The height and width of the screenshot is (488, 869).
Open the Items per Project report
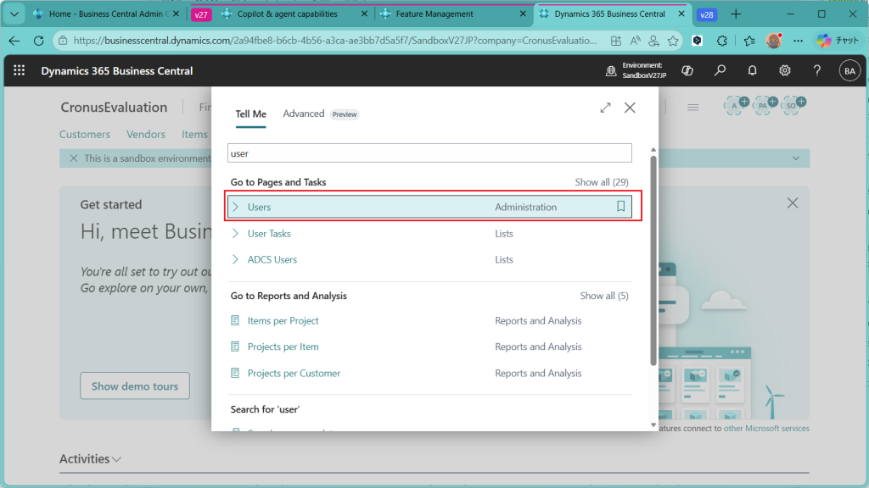tap(283, 320)
